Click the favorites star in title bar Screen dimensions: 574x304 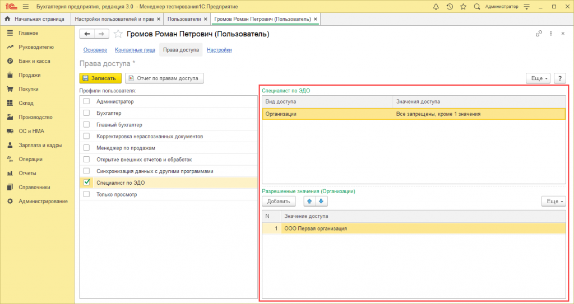(463, 6)
